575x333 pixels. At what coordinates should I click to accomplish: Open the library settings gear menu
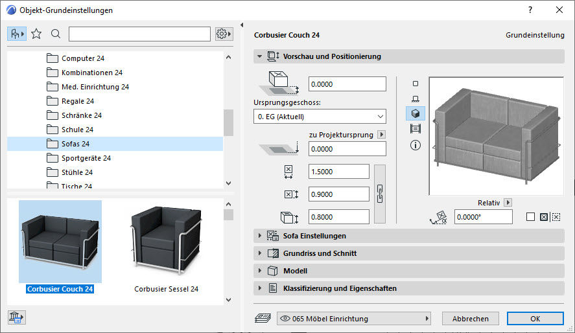point(224,34)
